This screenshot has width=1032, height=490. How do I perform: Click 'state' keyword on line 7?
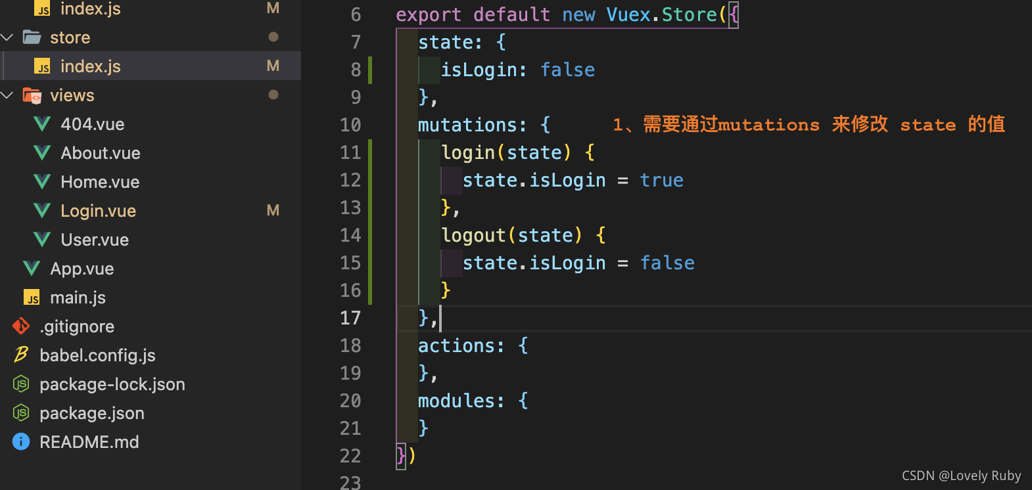pos(445,42)
